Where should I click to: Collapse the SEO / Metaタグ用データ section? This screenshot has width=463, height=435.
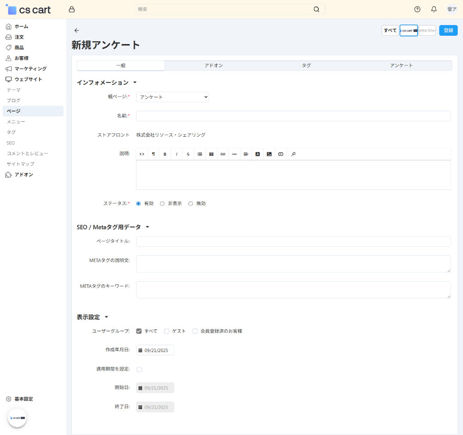[147, 227]
